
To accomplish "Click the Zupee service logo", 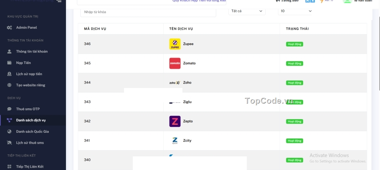I will coord(175,44).
